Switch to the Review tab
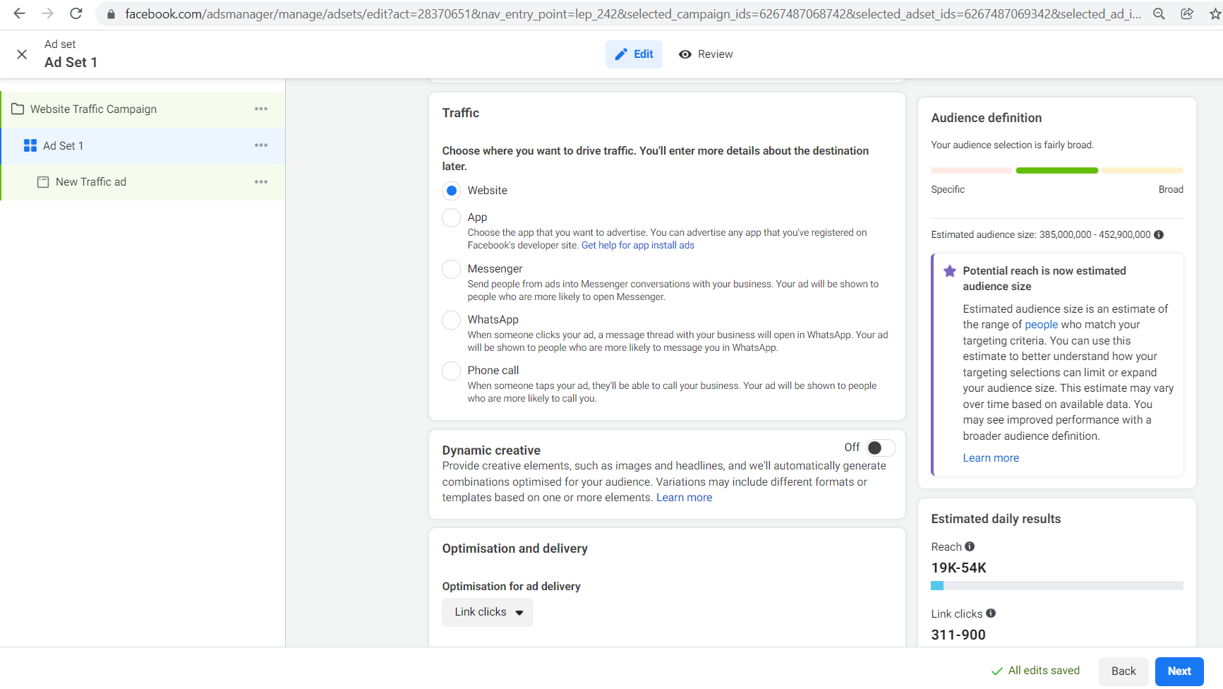The image size is (1223, 689). [x=706, y=54]
